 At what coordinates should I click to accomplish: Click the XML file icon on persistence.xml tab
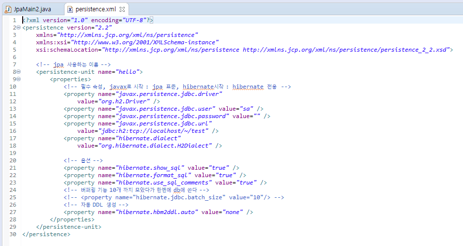click(x=70, y=9)
